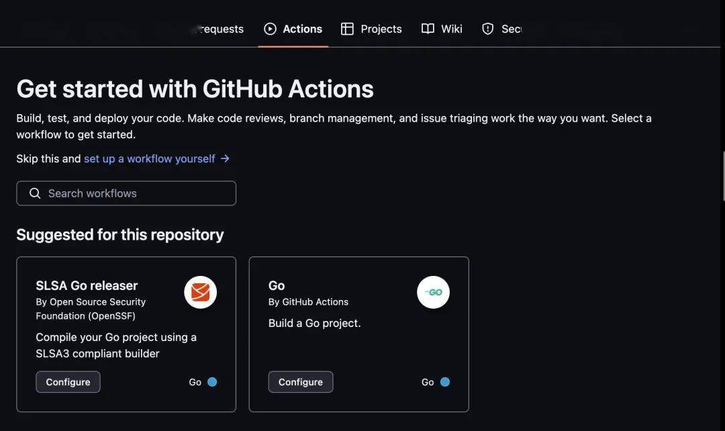
Task: Click the Go card title
Action: click(277, 285)
